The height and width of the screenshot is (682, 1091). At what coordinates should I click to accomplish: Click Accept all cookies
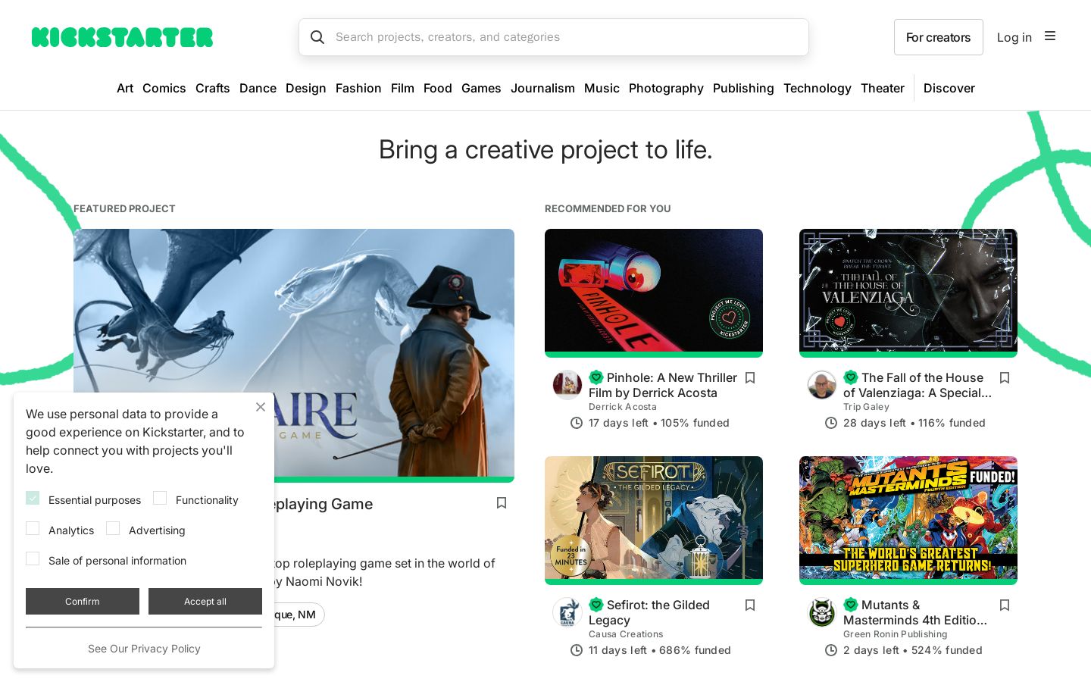click(205, 601)
